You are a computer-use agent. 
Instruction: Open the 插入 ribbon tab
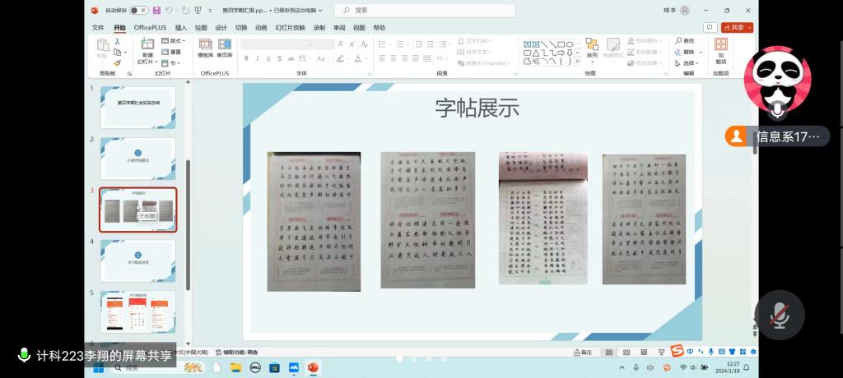[181, 27]
